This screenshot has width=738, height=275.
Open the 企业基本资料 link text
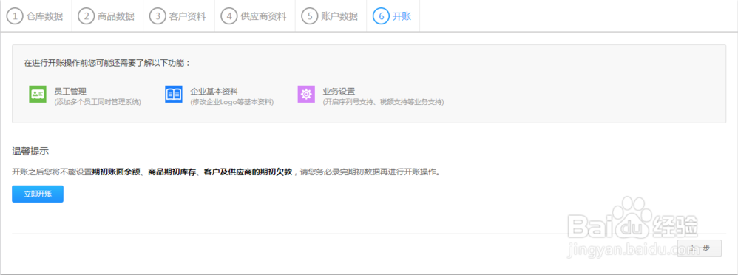pyautogui.click(x=214, y=91)
